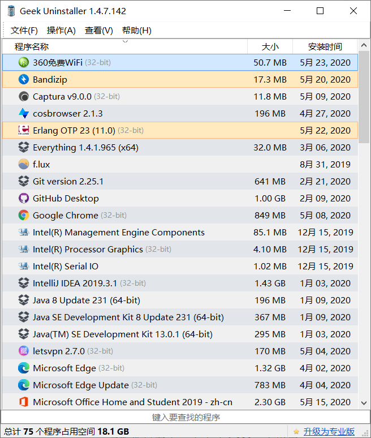
Task: Click the f.lux program icon
Action: 24,164
